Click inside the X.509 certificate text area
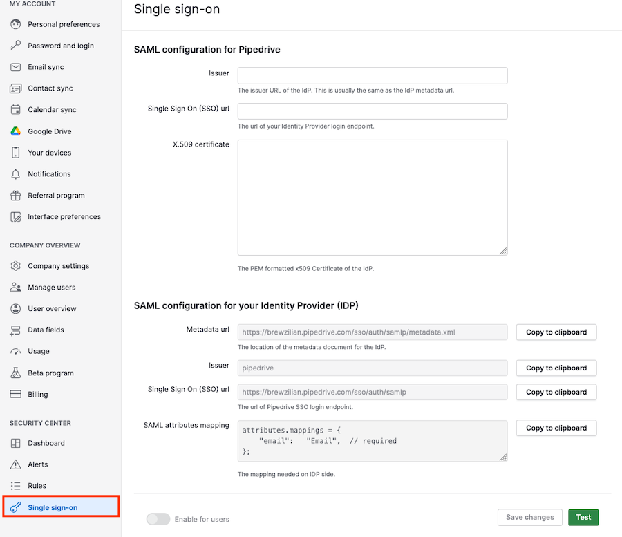Image resolution: width=622 pixels, height=537 pixels. 372,197
